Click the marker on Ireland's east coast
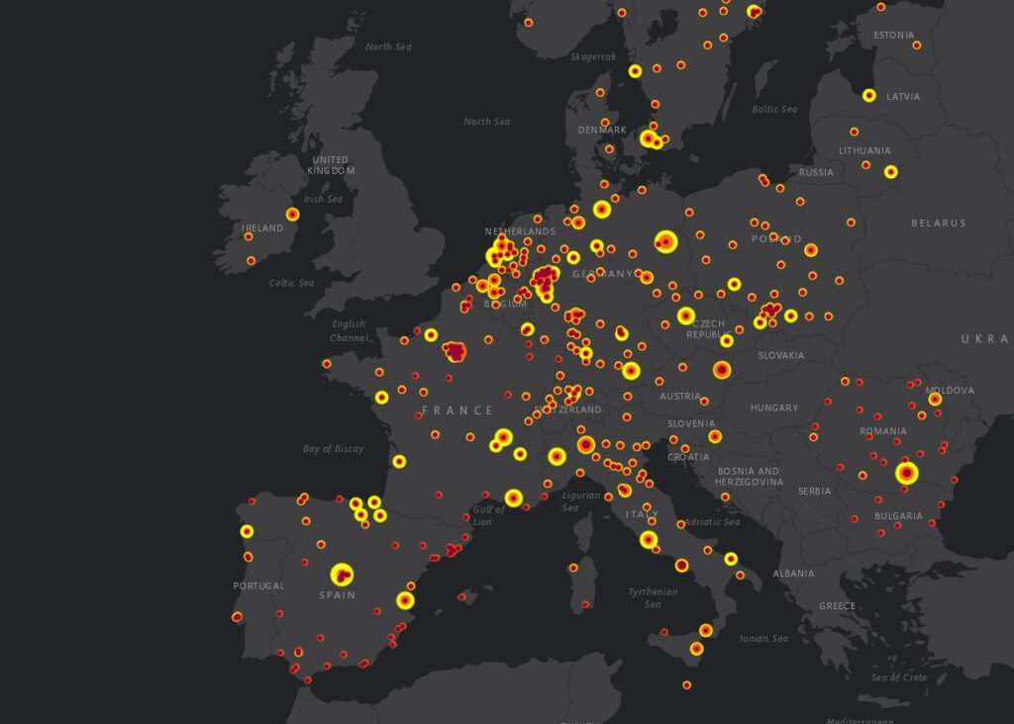 point(292,214)
